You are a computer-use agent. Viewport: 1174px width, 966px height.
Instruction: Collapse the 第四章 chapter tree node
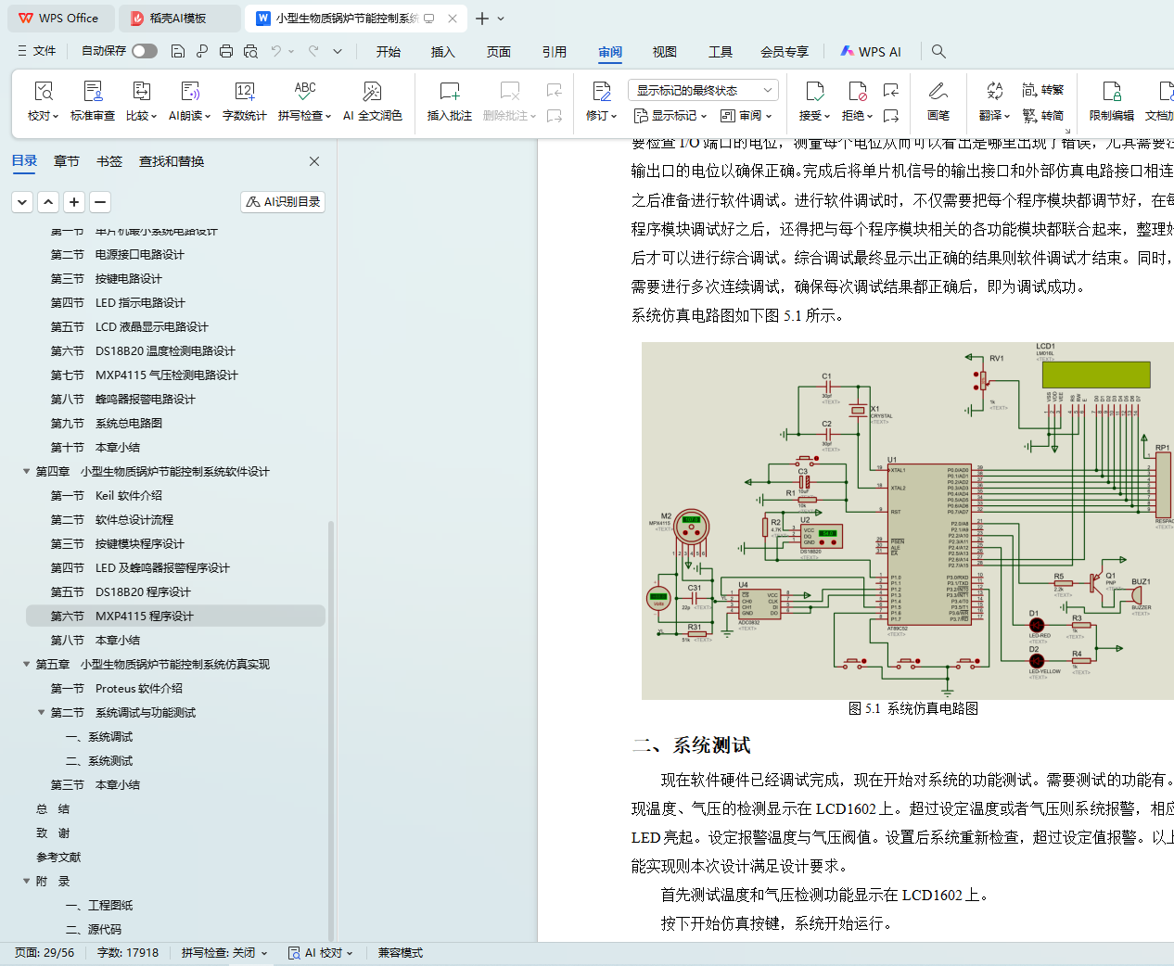(x=27, y=472)
